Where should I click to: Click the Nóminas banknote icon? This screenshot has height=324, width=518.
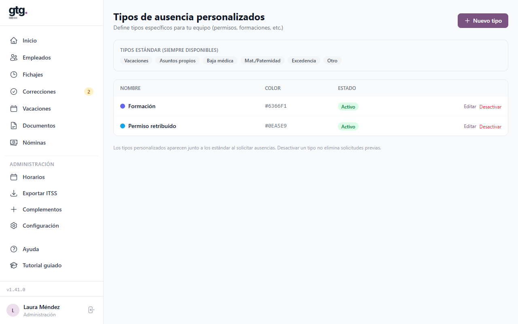(14, 143)
